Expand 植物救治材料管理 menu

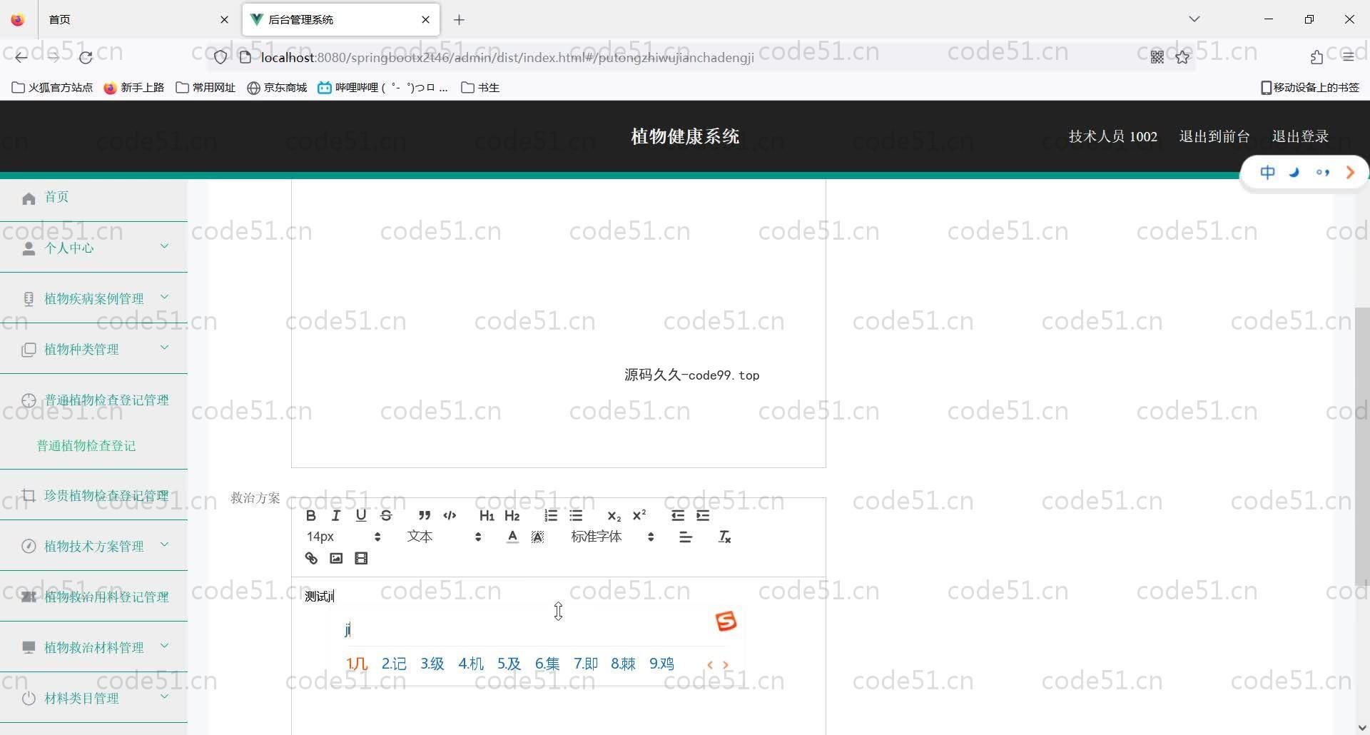[x=93, y=647]
